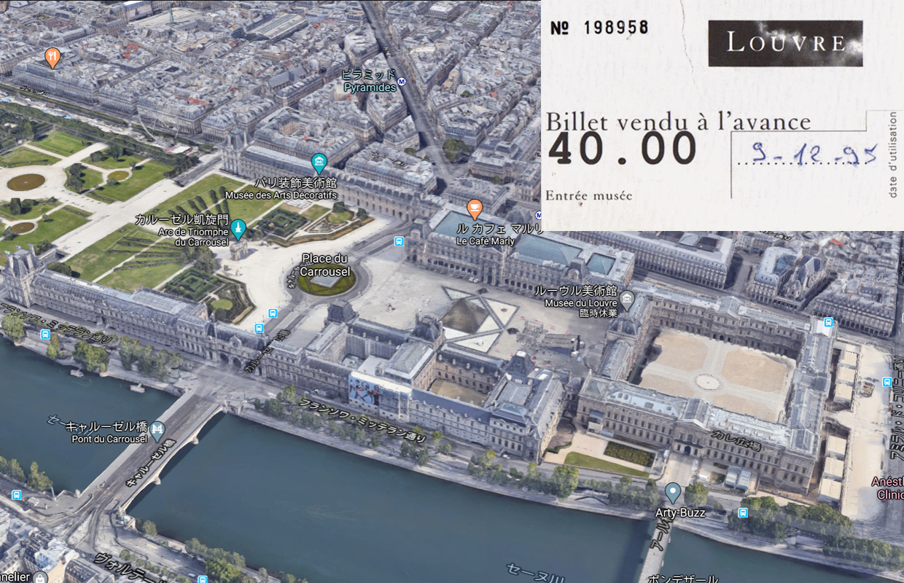Select bus stop northwest of Place du Carrousel
This screenshot has height=583, width=904.
point(273,313)
